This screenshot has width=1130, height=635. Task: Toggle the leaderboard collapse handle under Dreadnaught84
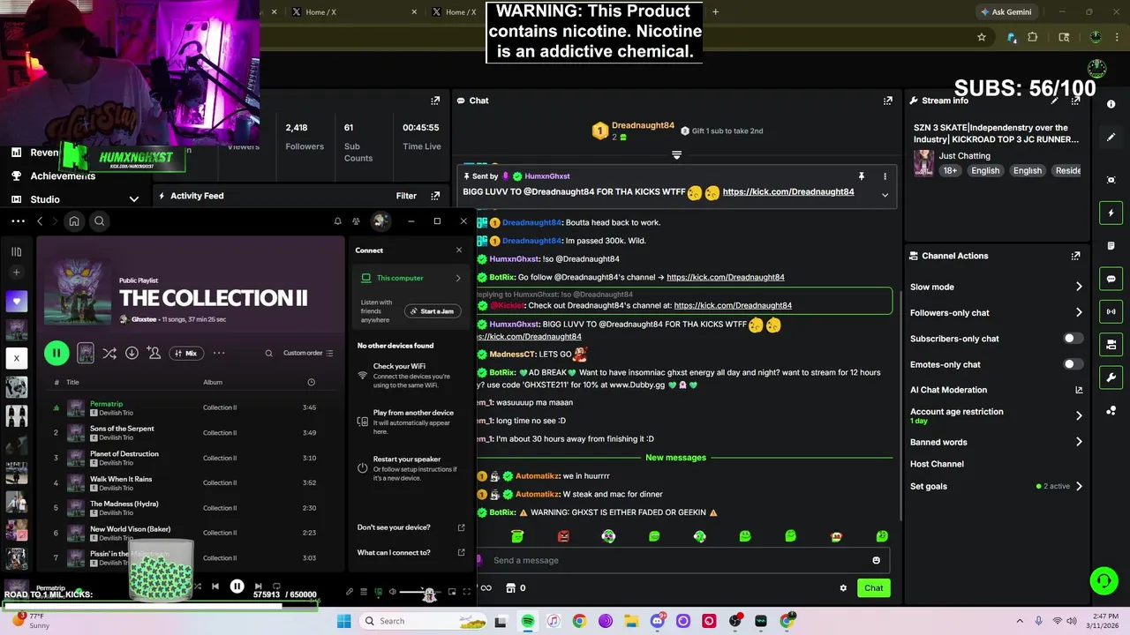(676, 154)
